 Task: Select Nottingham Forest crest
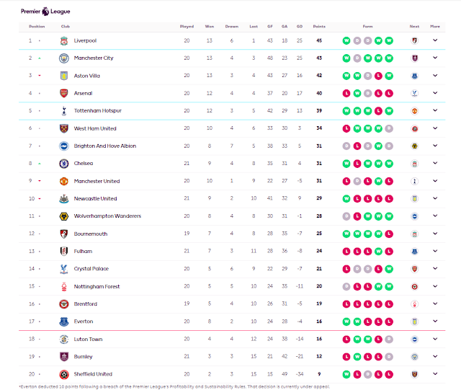(64, 286)
